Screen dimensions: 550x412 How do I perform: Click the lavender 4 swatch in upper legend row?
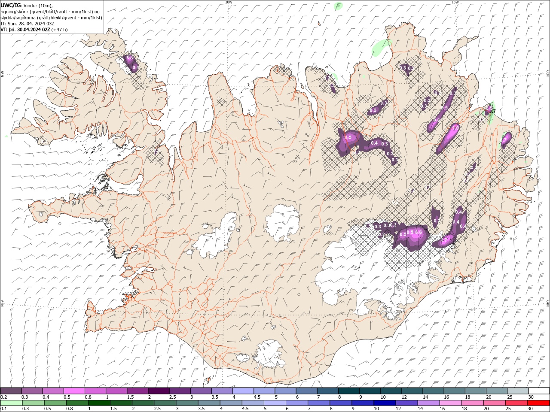pos(243,391)
